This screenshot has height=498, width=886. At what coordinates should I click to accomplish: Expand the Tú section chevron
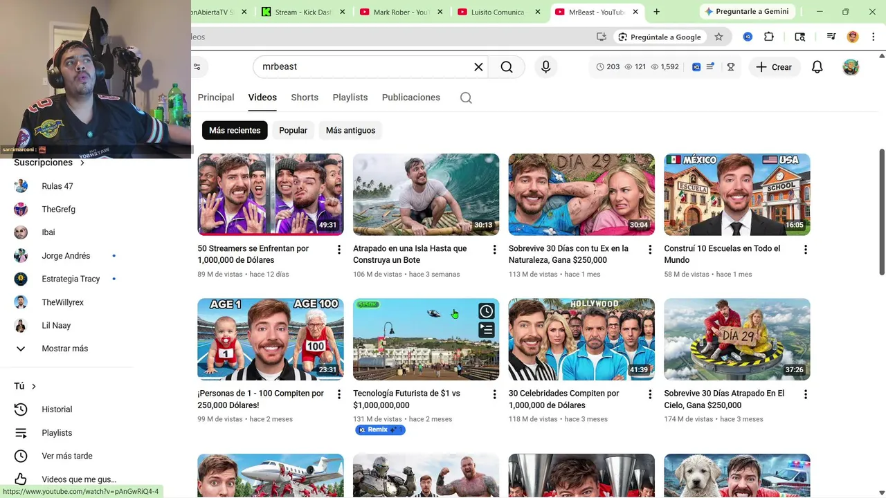(x=33, y=387)
